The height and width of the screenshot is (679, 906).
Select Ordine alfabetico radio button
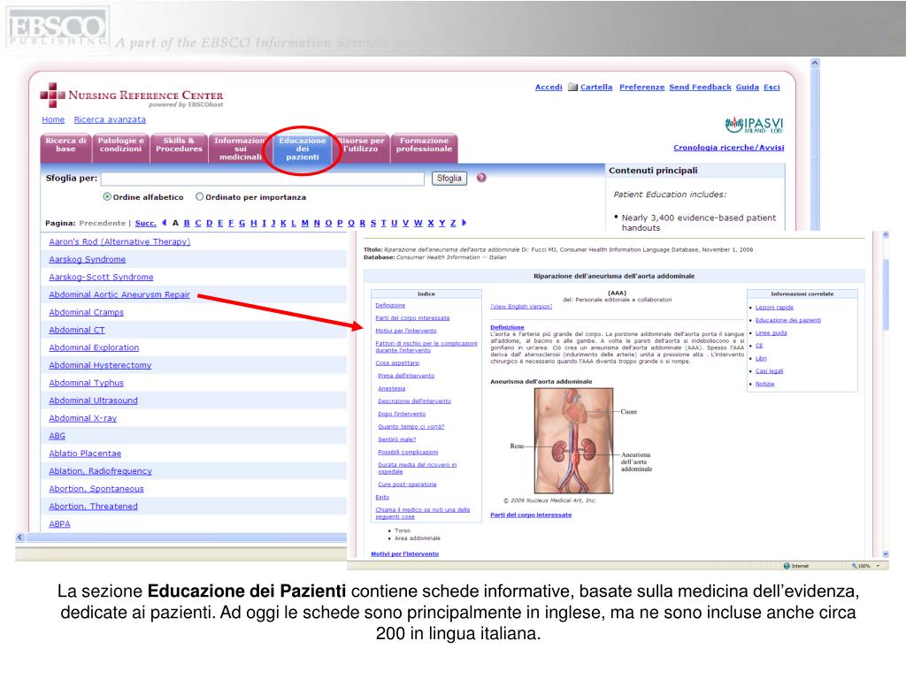tap(107, 197)
